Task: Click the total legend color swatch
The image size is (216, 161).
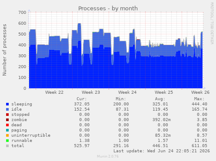Action: (x=7, y=146)
